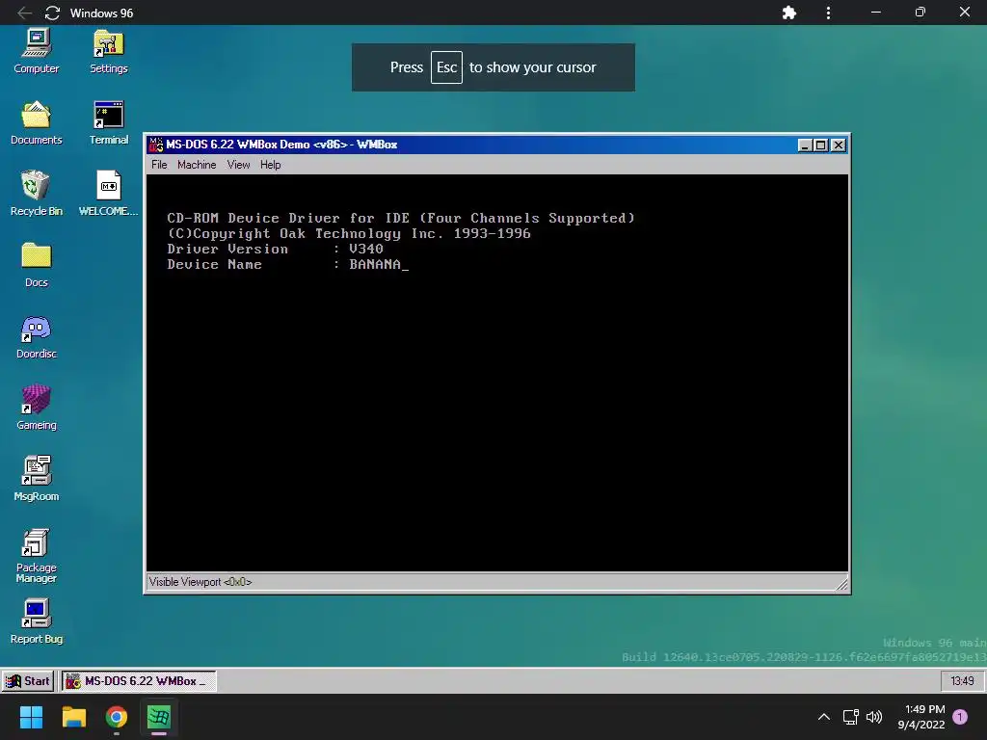Minimize the WMBox window

click(805, 145)
